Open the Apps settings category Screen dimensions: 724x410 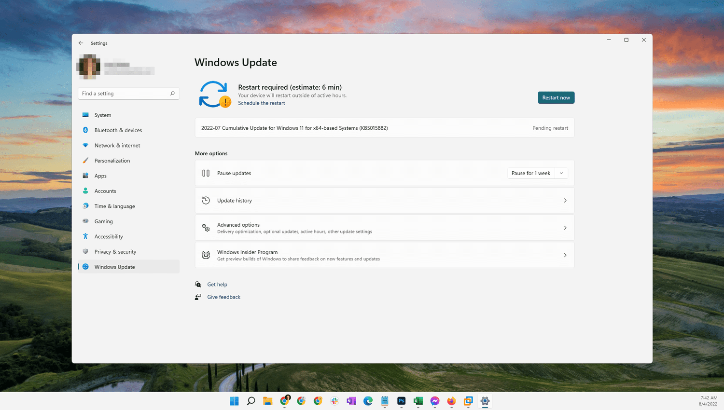[x=128, y=176]
